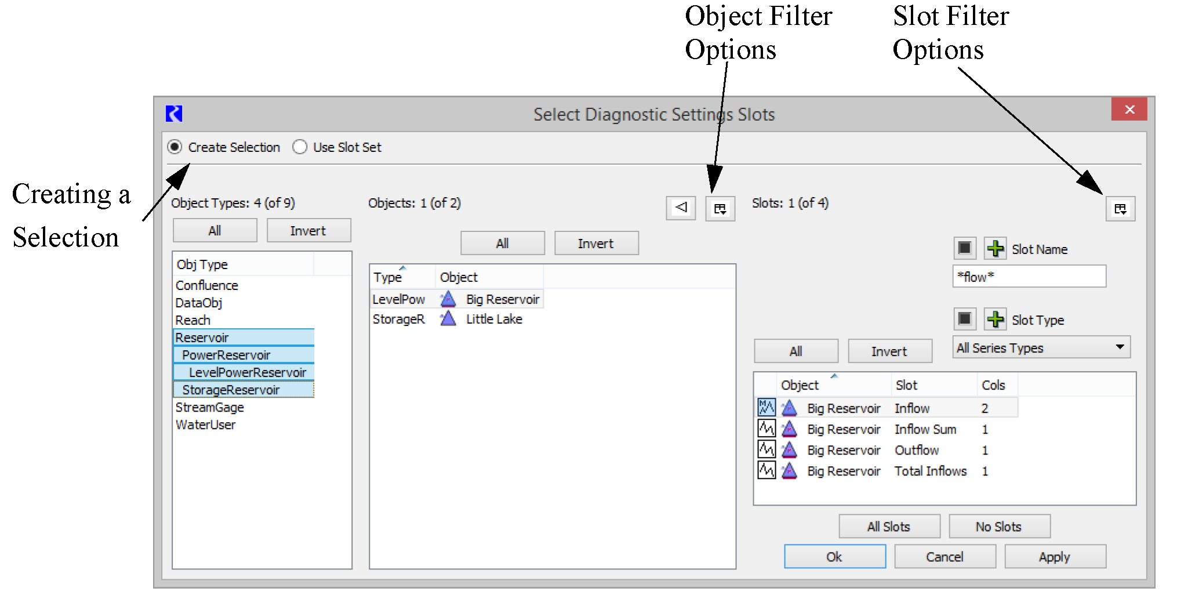The width and height of the screenshot is (1177, 599).
Task: Select the Create Selection radio button
Action: point(175,147)
